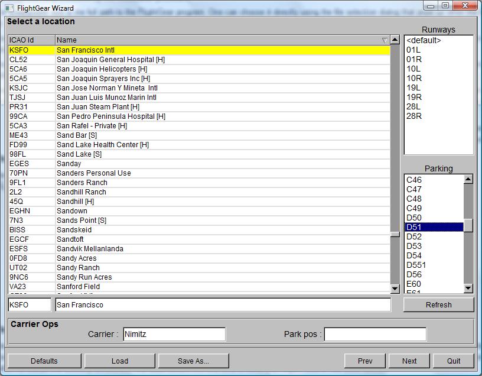Viewport: 482px width, 376px height.
Task: Click the Refresh button
Action: (439, 305)
